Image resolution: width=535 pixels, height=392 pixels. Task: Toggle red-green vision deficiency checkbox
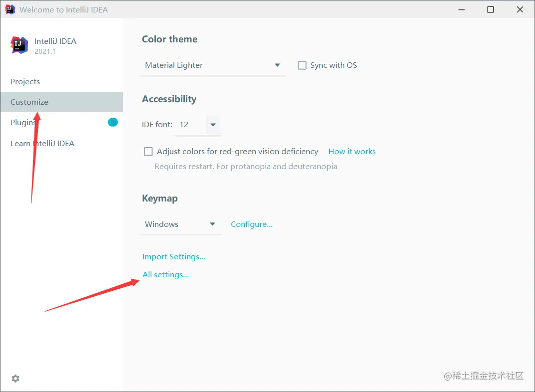click(x=148, y=151)
